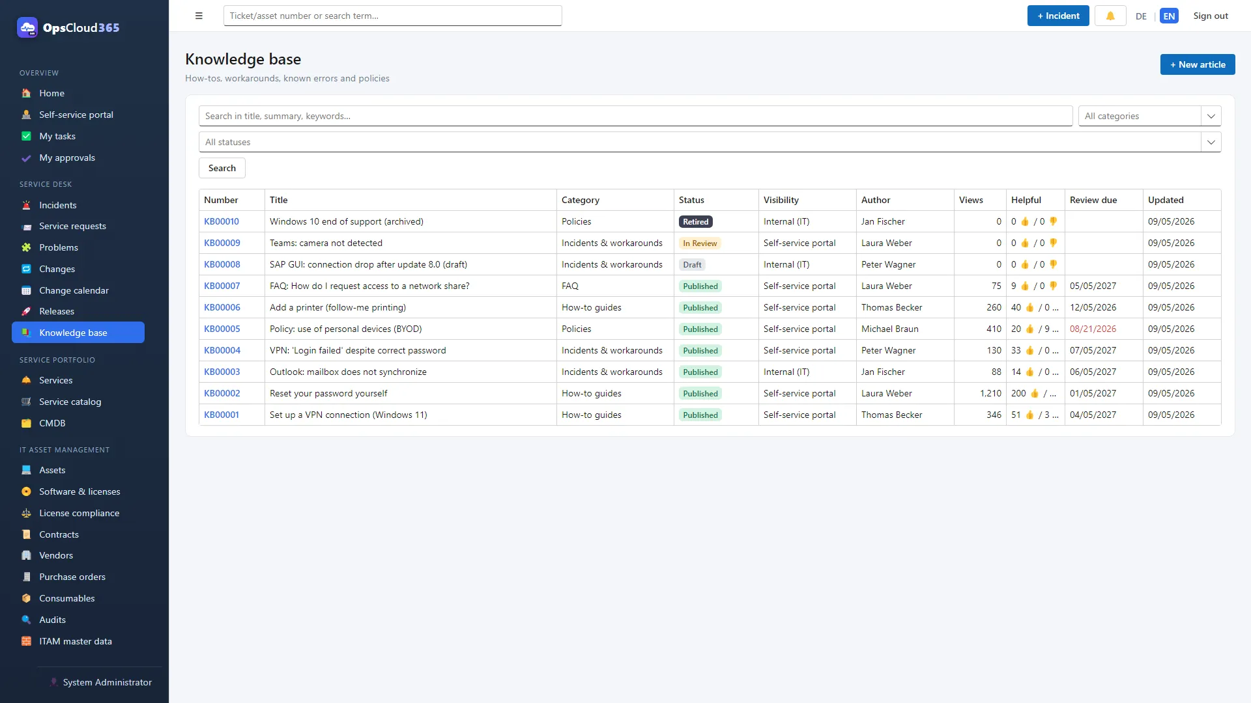Go to Change calendar page
The height and width of the screenshot is (703, 1251).
[x=78, y=290]
